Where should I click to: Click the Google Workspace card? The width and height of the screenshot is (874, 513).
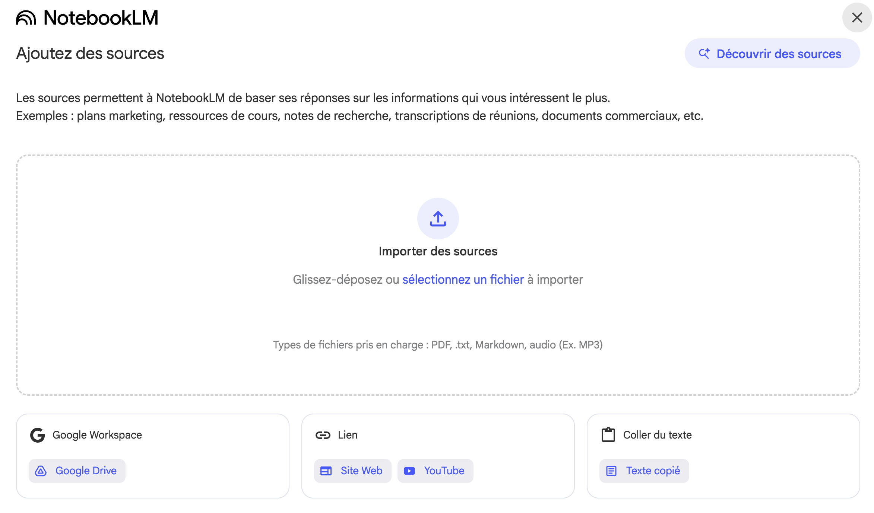point(153,455)
